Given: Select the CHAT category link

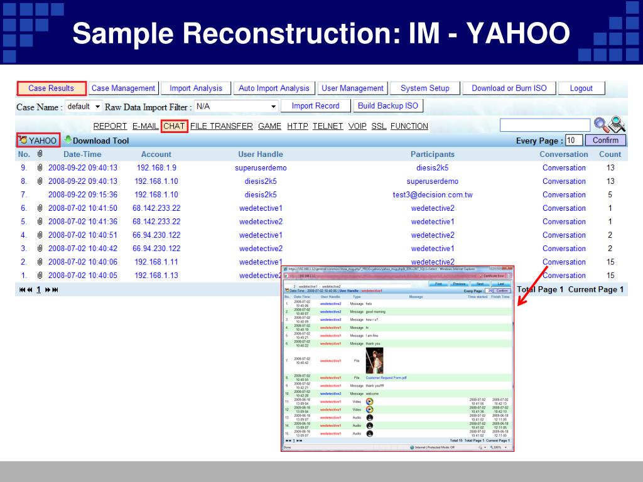Looking at the screenshot, I should pos(175,126).
